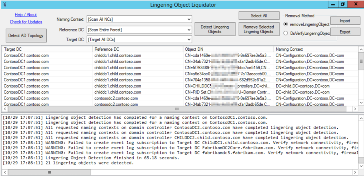Screen dimensions: 364x176
Task: Minimize the Lingering Object Liquidator window
Action: (x=333, y=4)
